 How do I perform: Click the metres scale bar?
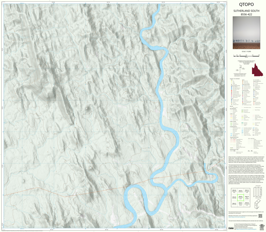point(246,56)
